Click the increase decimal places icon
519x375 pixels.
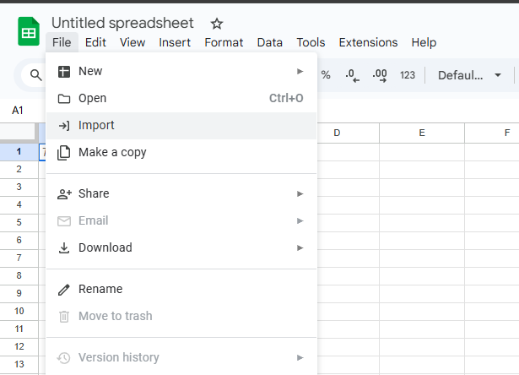click(380, 75)
